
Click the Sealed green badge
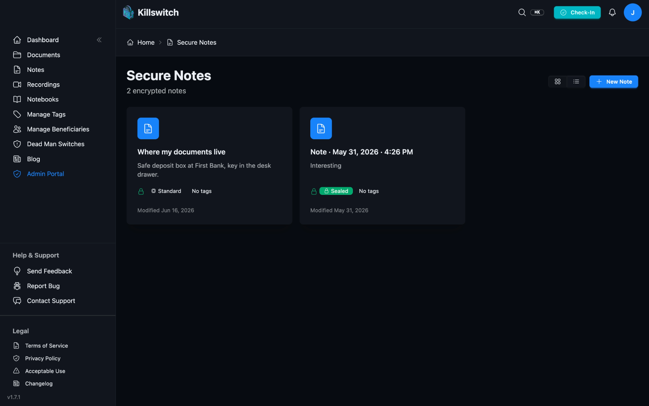336,191
